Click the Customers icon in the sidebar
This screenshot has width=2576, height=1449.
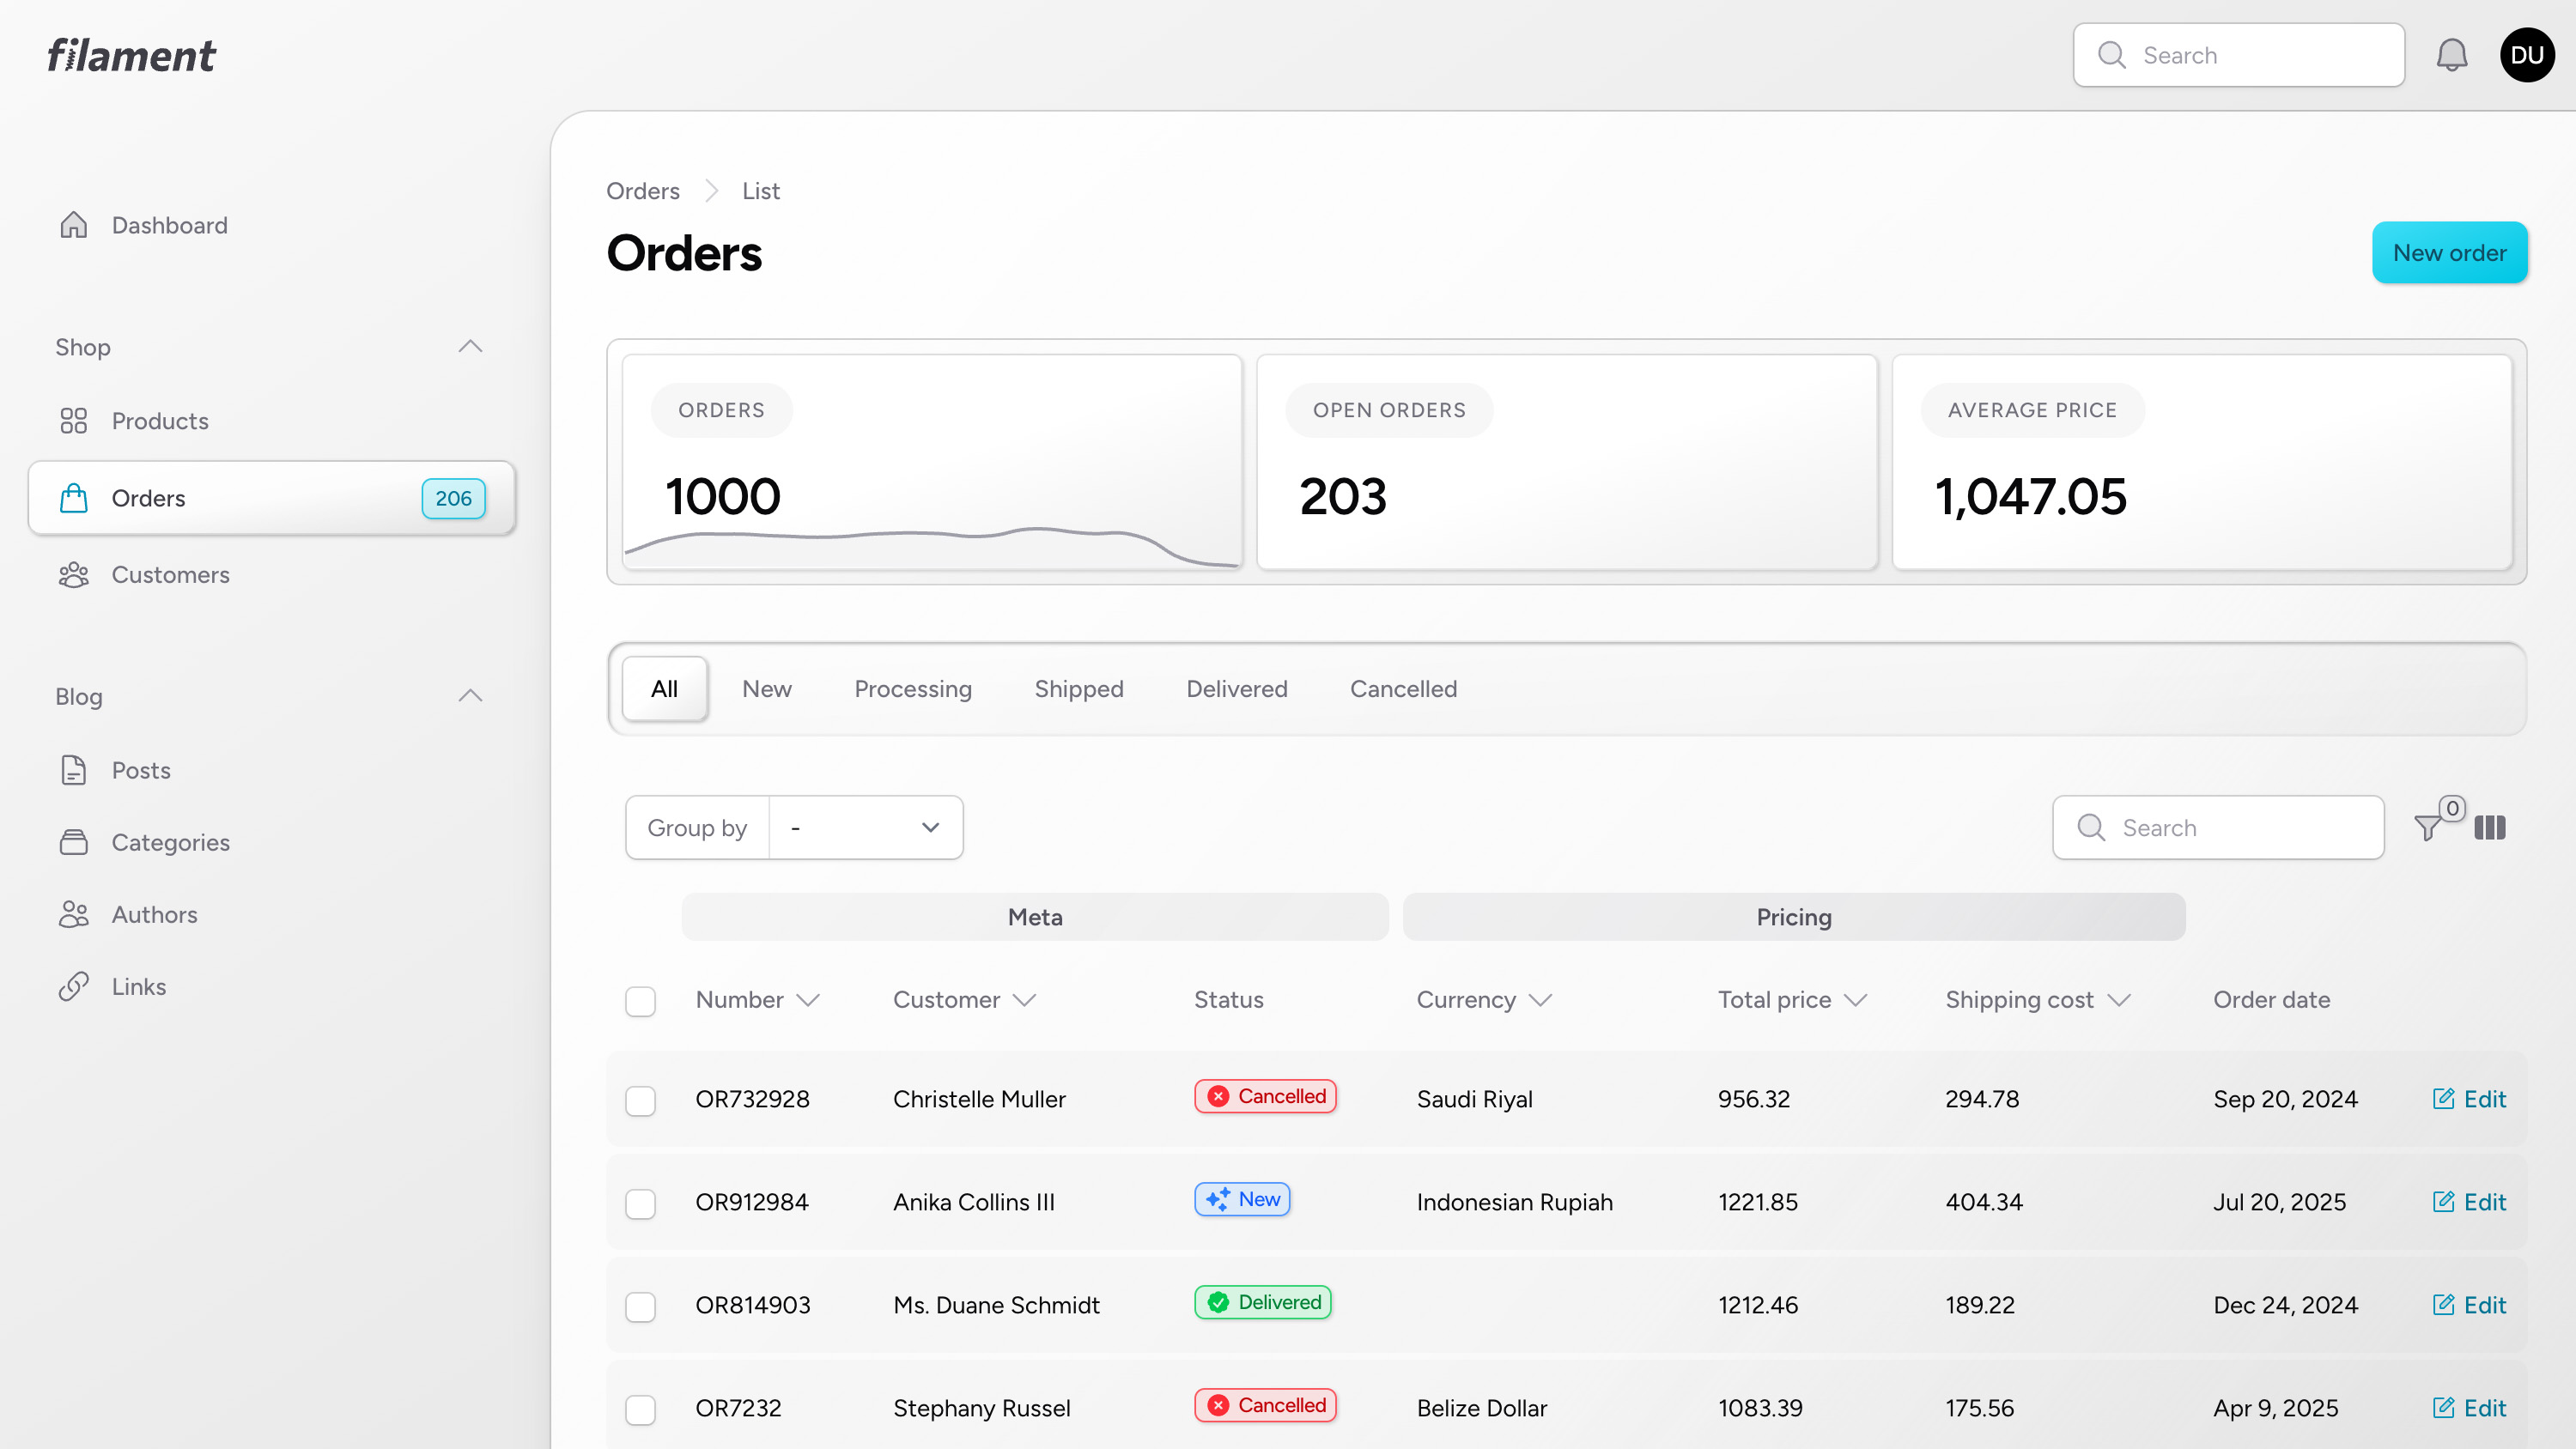(x=74, y=575)
